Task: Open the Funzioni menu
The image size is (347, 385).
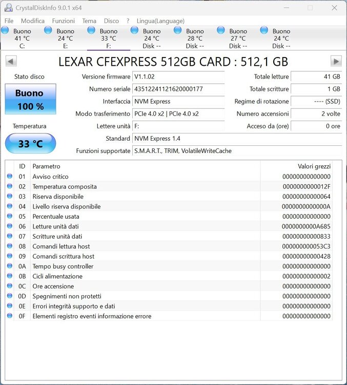Action: 63,21
